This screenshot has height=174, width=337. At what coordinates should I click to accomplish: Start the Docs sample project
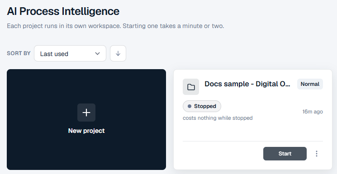(285, 154)
